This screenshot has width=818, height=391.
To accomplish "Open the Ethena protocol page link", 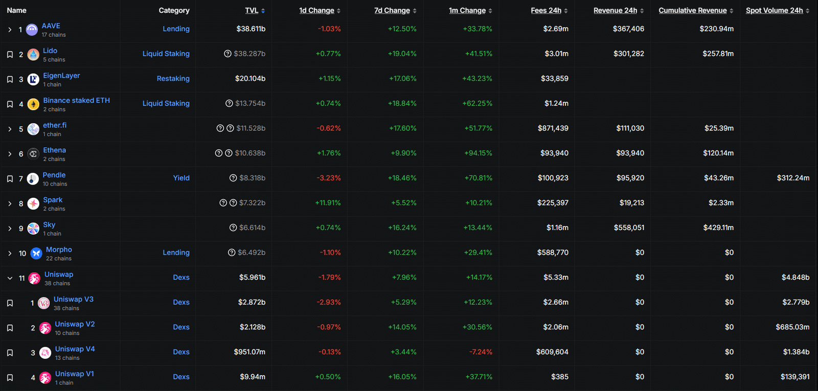I will pos(54,150).
